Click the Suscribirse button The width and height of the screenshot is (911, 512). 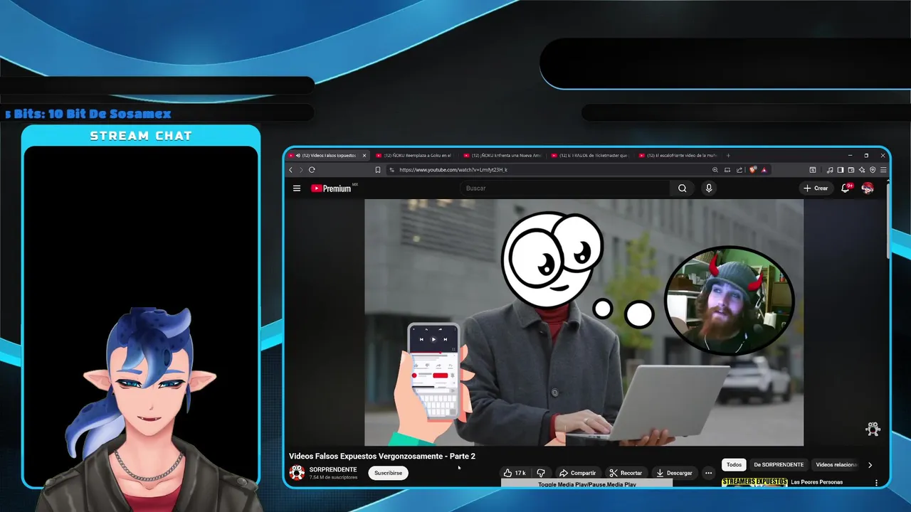coord(388,473)
